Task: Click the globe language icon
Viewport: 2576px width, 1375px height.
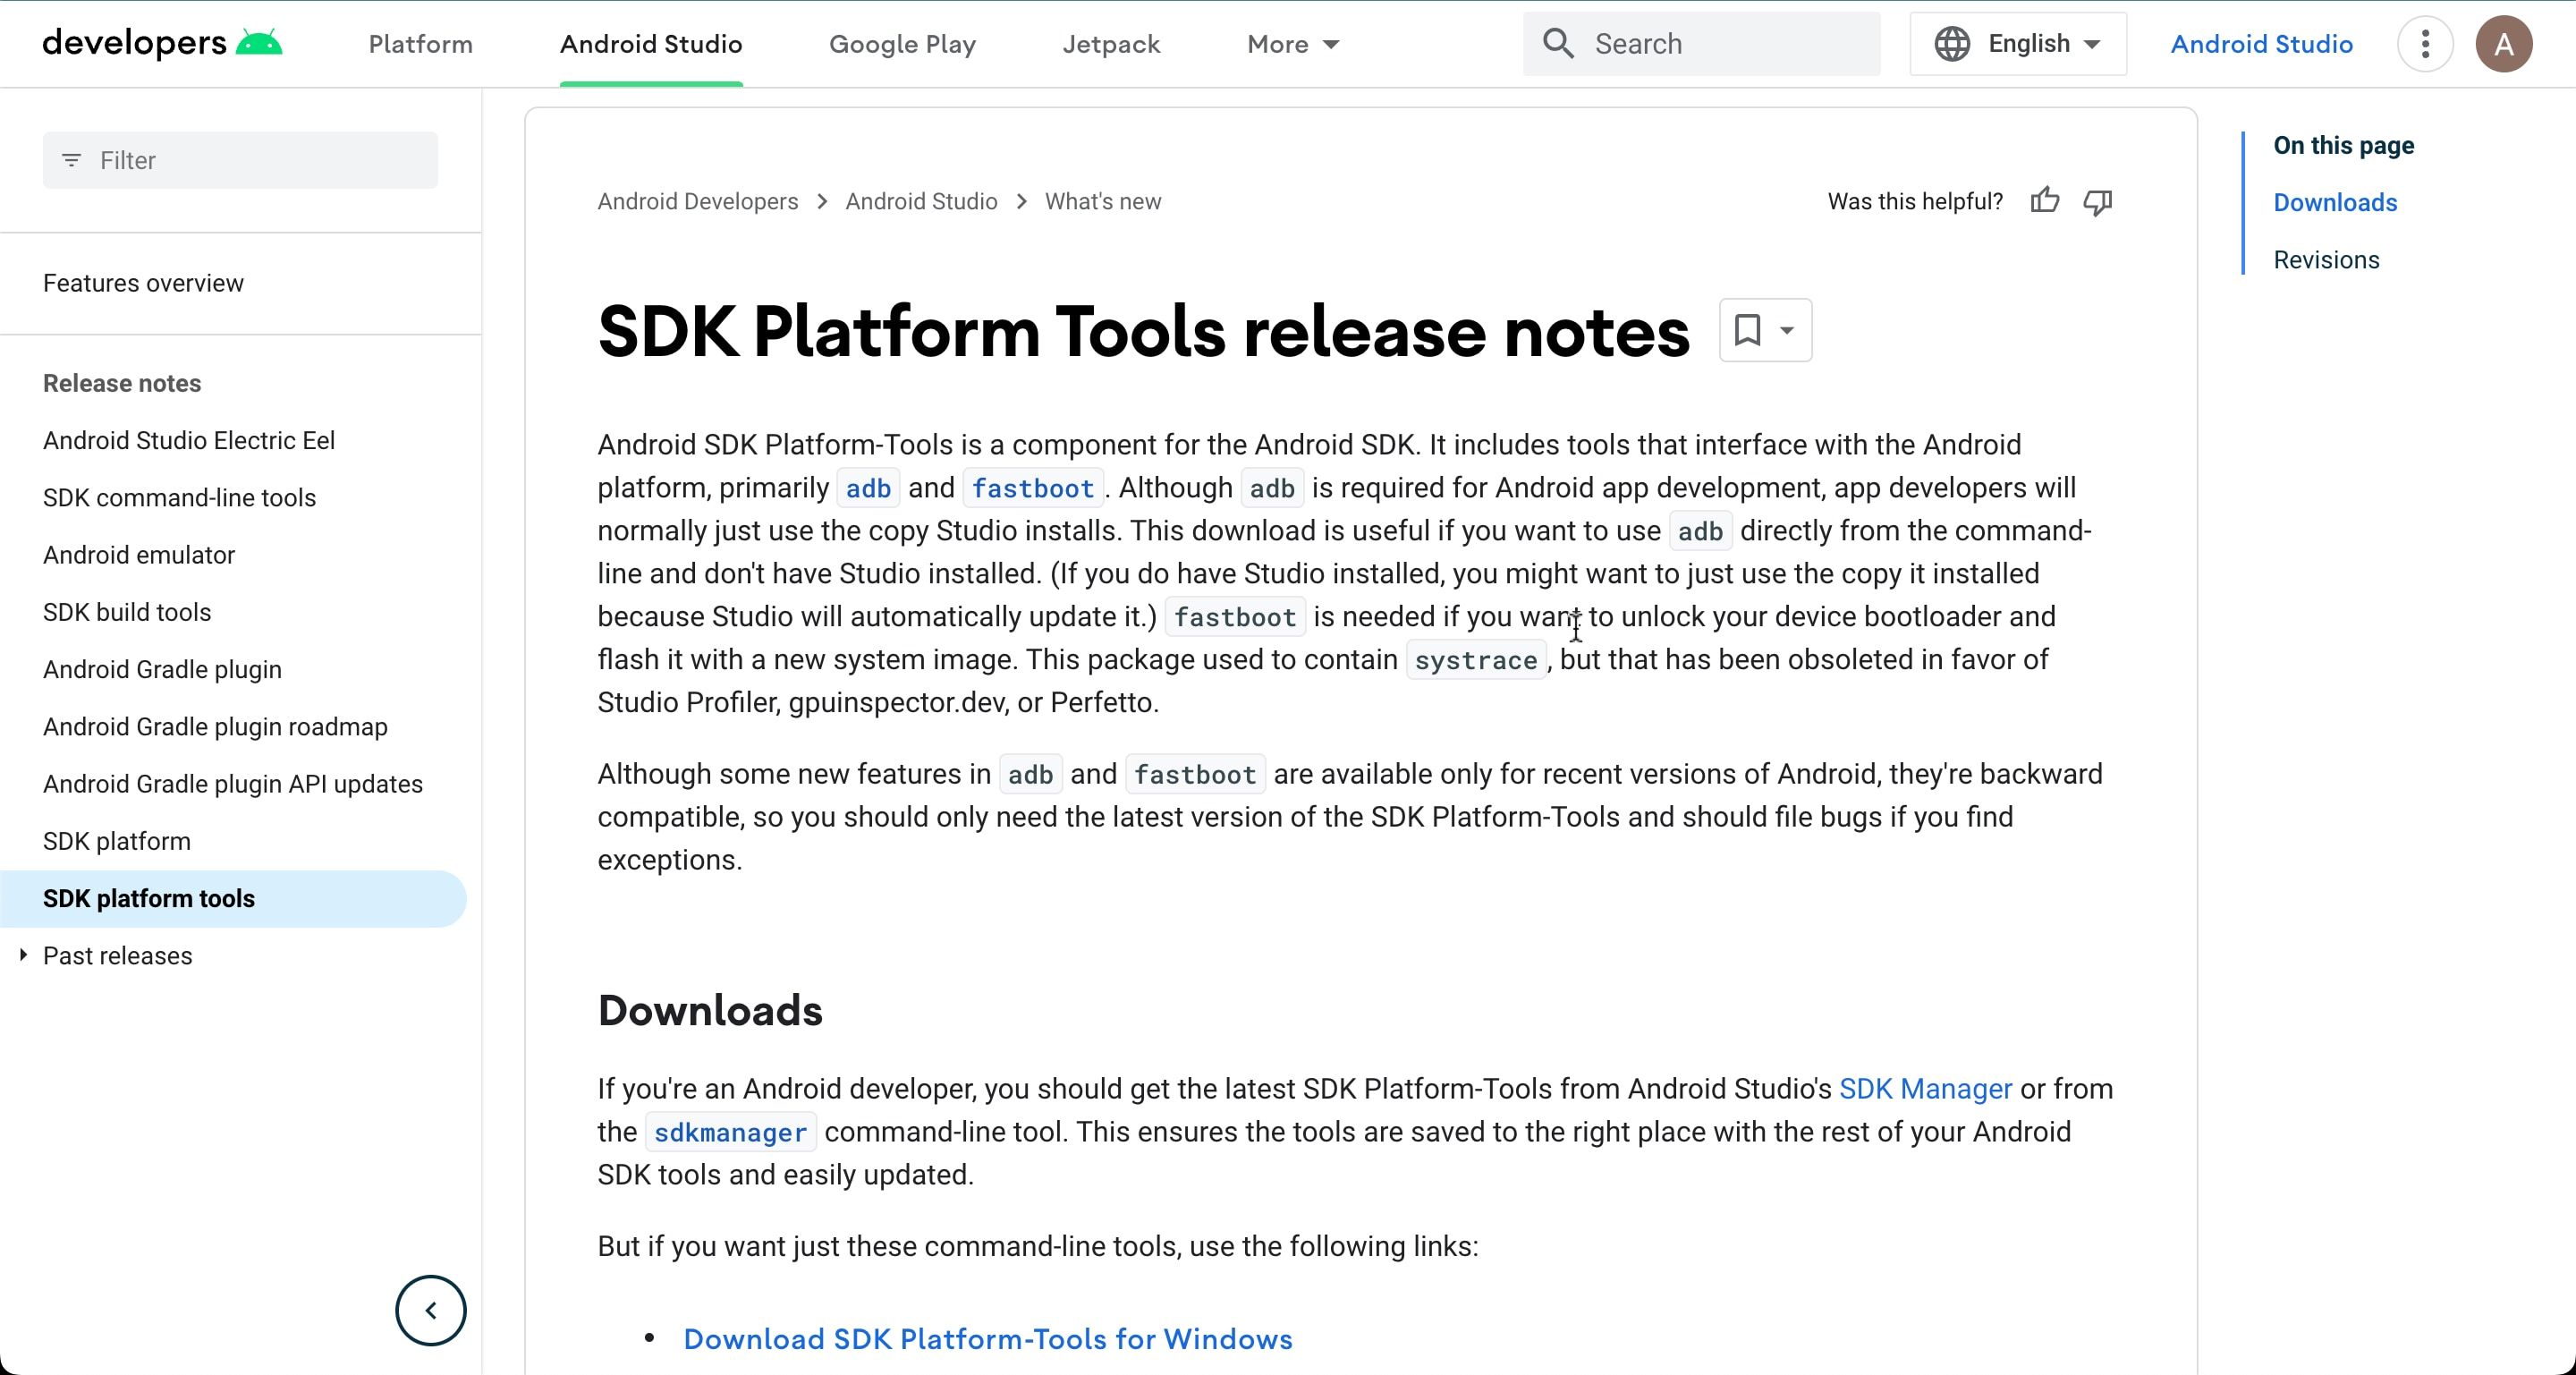Action: (x=1950, y=43)
